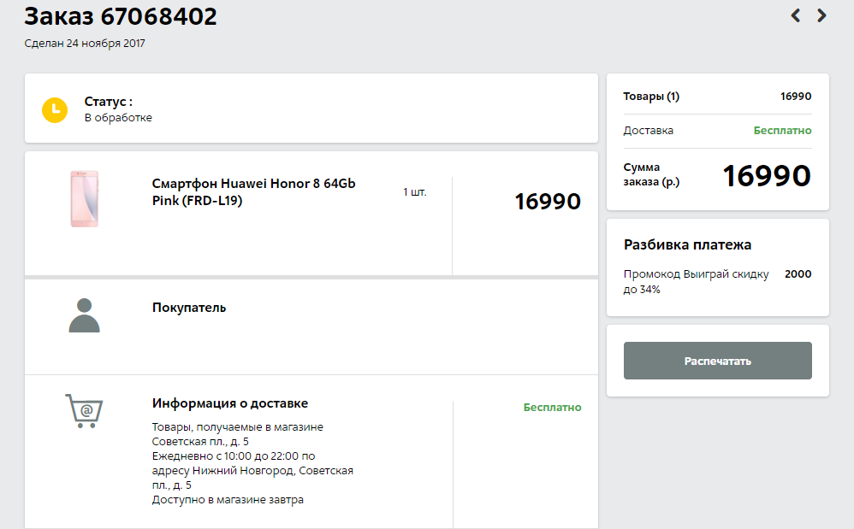Screen dimensions: 854x529
Task: Go to the previous order arrow
Action: 795,15
